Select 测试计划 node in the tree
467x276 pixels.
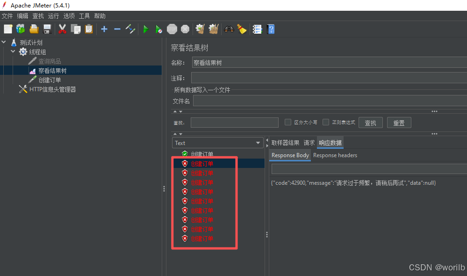(x=31, y=43)
